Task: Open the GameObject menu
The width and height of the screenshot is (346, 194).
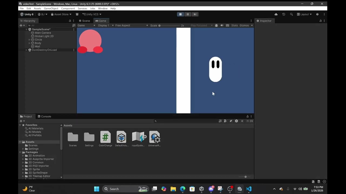Action: click(x=51, y=8)
